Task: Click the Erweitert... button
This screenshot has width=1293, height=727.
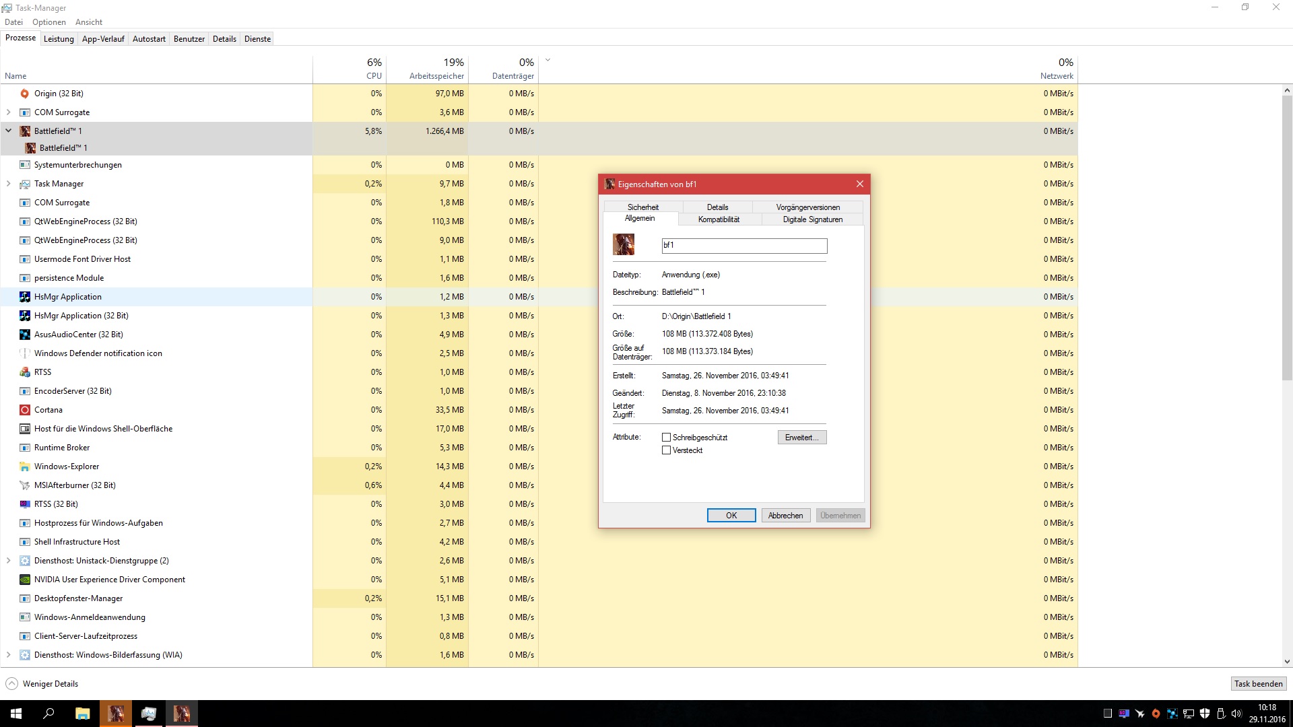Action: [802, 438]
